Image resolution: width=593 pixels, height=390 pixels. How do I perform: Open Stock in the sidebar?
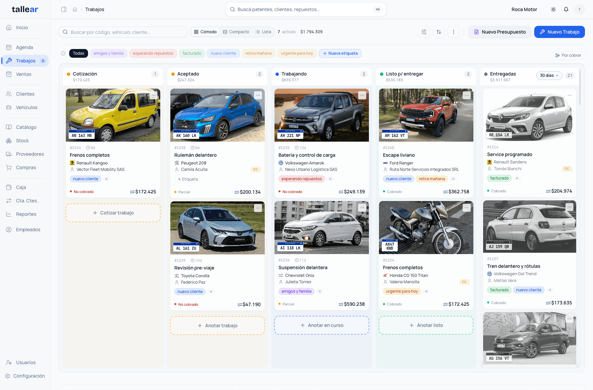point(25,141)
